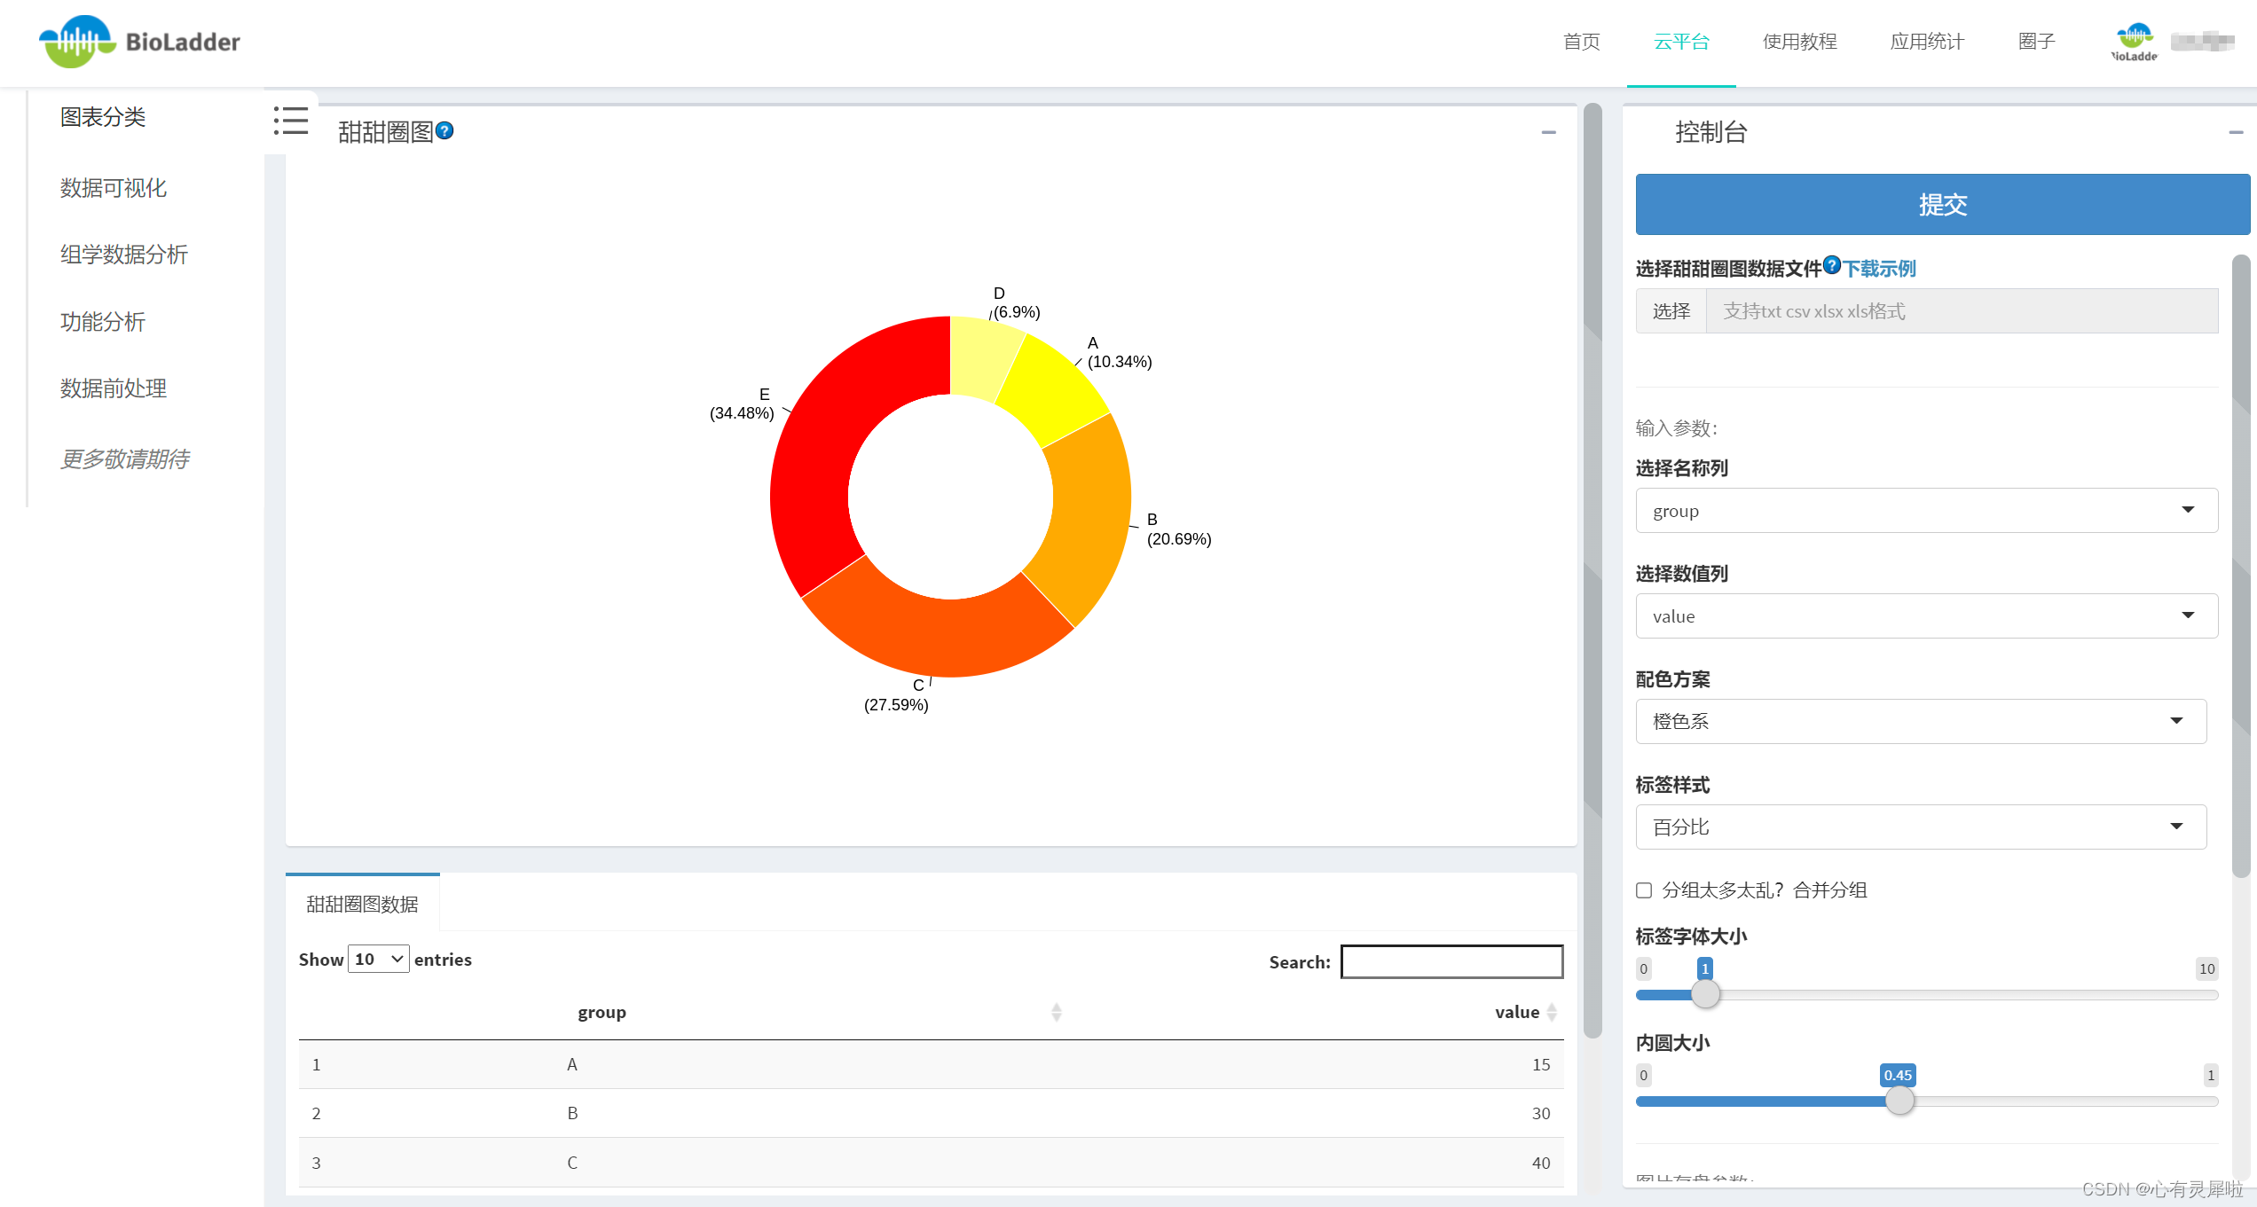Toggle the sidebar hamburger list icon
Viewport: 2257px width, 1207px height.
[291, 121]
